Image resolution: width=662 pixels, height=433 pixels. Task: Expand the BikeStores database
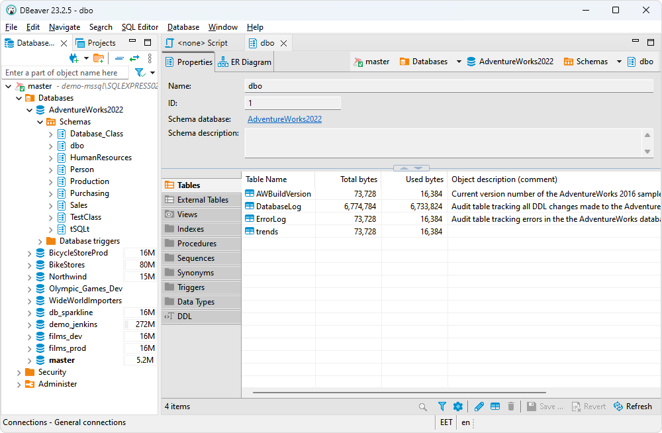tap(30, 265)
